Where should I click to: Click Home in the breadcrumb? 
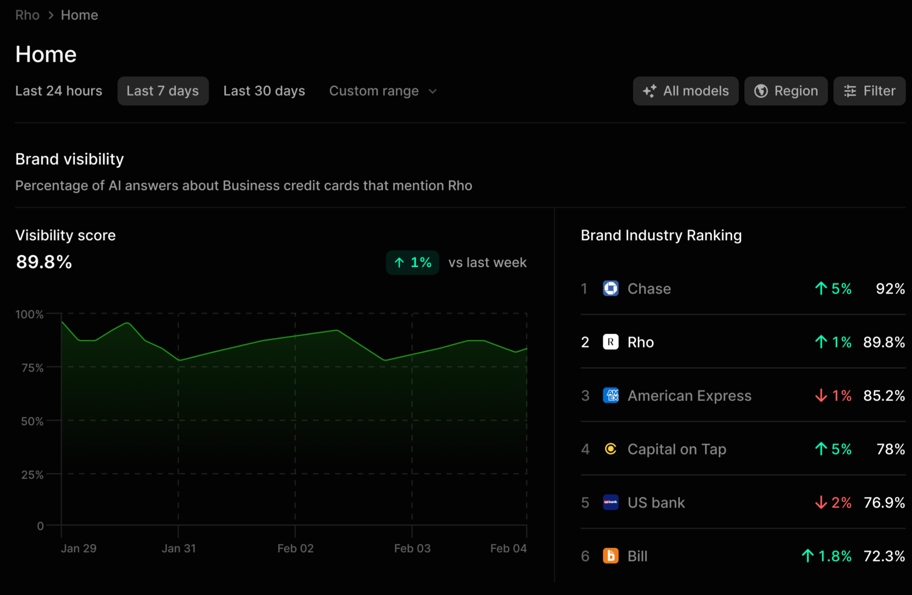tap(80, 15)
